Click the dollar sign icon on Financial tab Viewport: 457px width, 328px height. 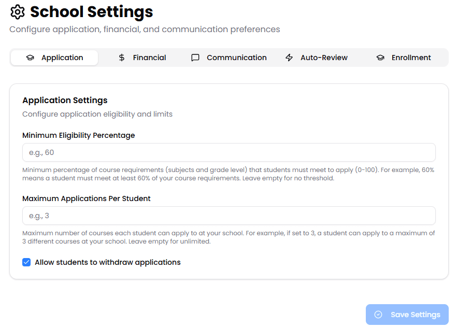pyautogui.click(x=122, y=58)
